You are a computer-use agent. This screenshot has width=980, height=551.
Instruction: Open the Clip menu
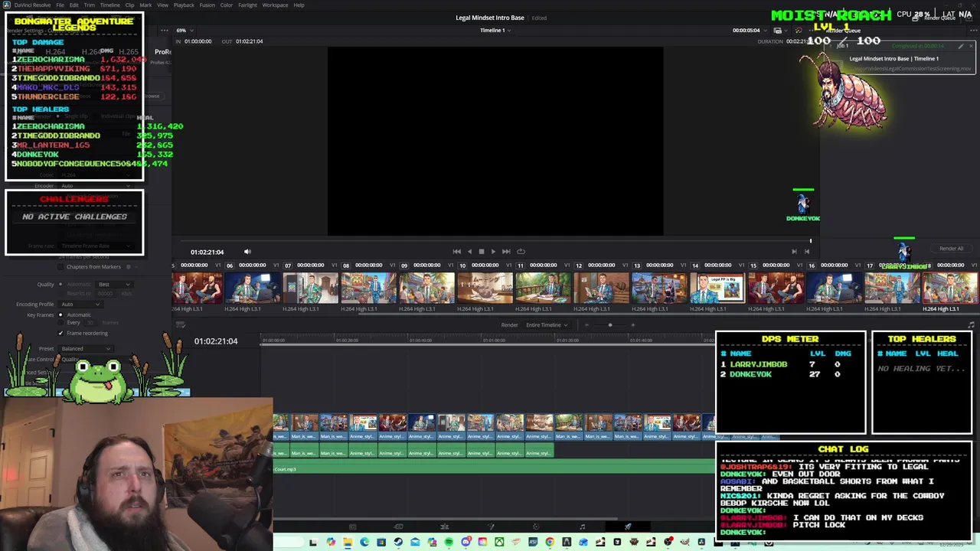(x=129, y=5)
